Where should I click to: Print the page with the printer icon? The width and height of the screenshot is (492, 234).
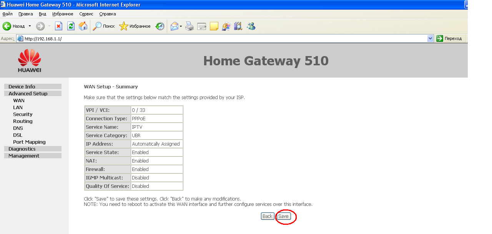[189, 26]
